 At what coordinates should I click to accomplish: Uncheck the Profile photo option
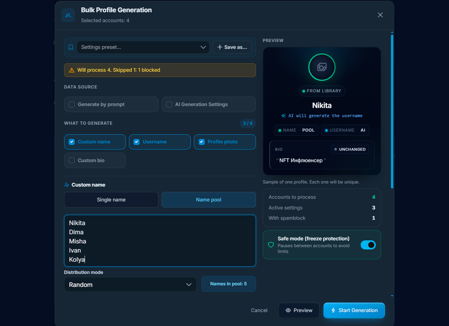[x=202, y=142]
